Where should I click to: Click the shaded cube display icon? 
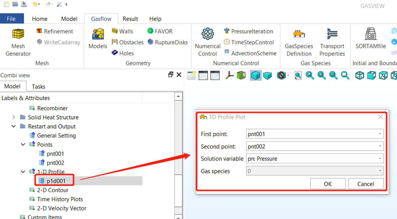pyautogui.click(x=256, y=75)
